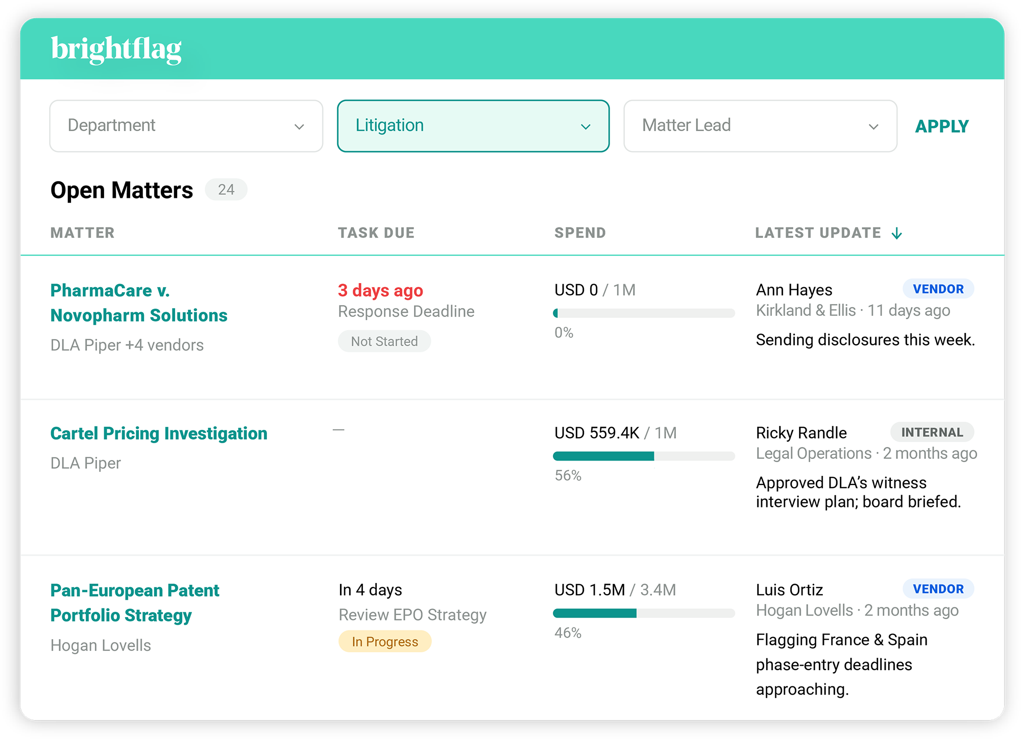Click the INTERNAL tag beside Ricky Randle
The image size is (1021, 739).
point(932,432)
